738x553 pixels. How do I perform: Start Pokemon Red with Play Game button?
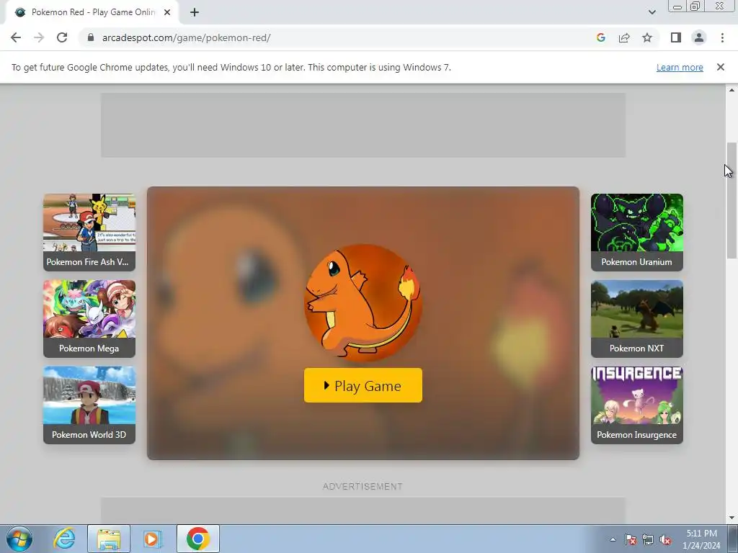(x=363, y=386)
